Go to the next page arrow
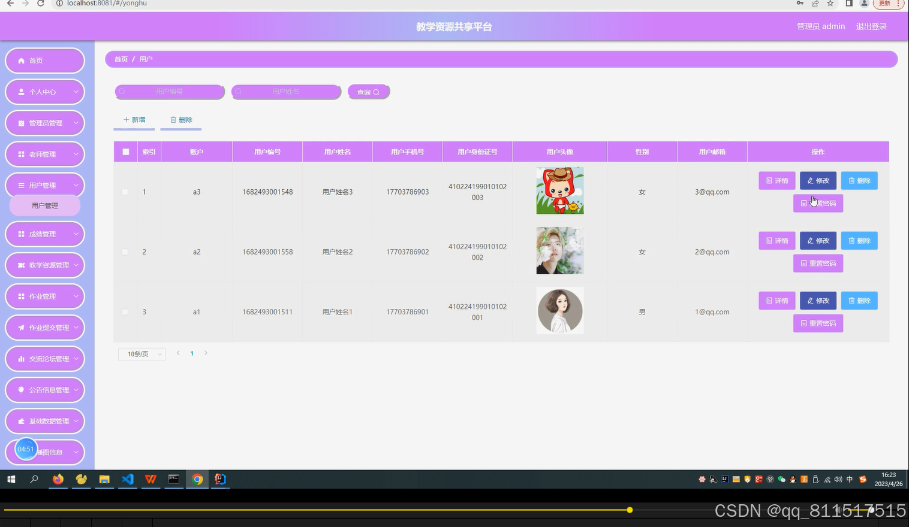909x527 pixels. point(206,353)
